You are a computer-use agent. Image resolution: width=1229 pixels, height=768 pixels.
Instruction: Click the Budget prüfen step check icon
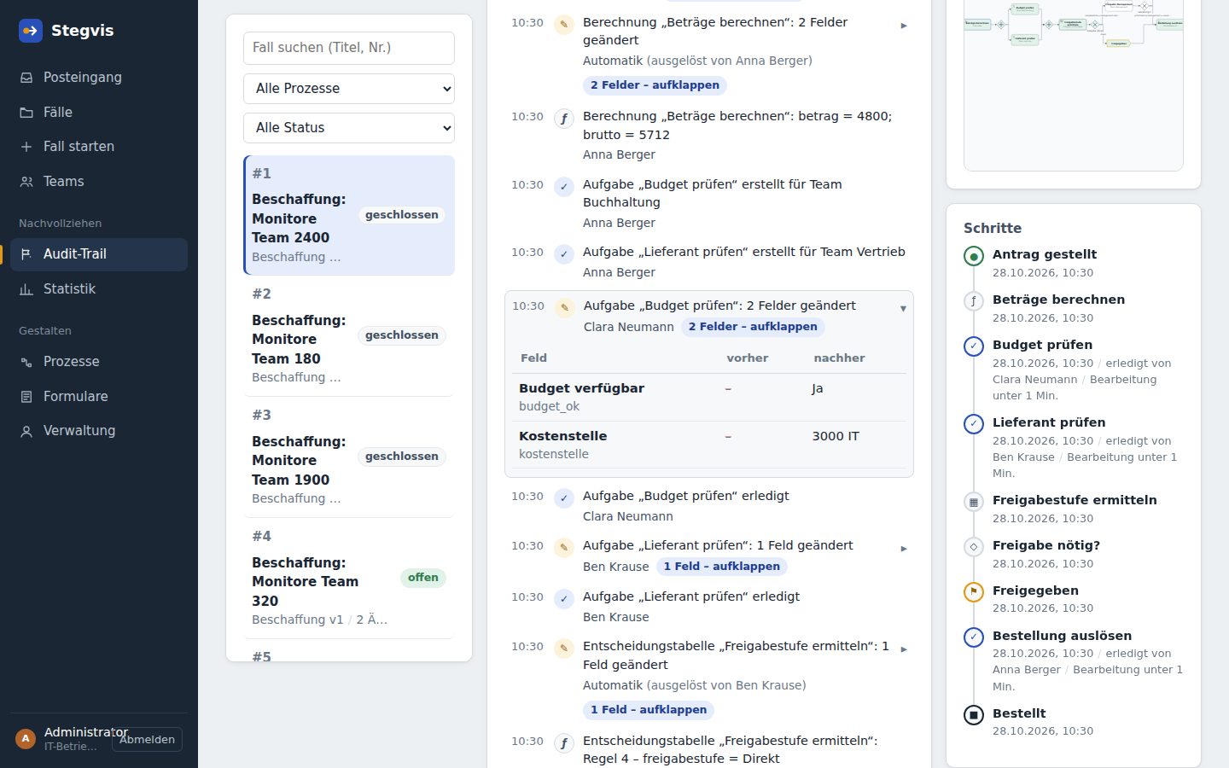click(974, 346)
